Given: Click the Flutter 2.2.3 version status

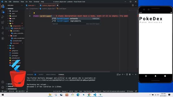Looking at the screenshot, I should [x=97, y=91].
